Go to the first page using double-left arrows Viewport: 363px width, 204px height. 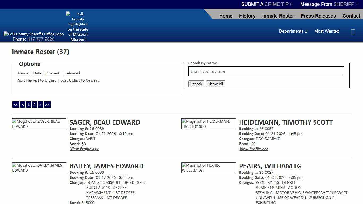point(16,104)
